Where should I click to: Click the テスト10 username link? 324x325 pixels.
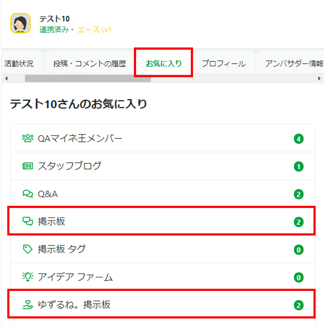54,19
